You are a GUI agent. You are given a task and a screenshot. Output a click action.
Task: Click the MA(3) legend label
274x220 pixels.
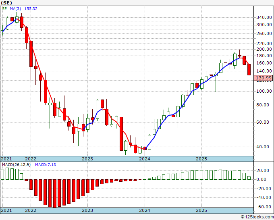click(x=15, y=9)
